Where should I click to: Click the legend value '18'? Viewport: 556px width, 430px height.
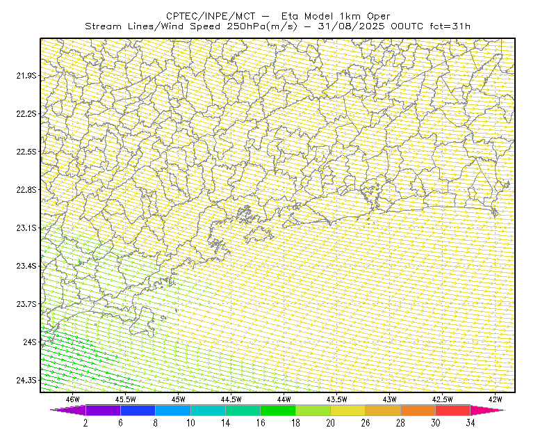pos(295,423)
